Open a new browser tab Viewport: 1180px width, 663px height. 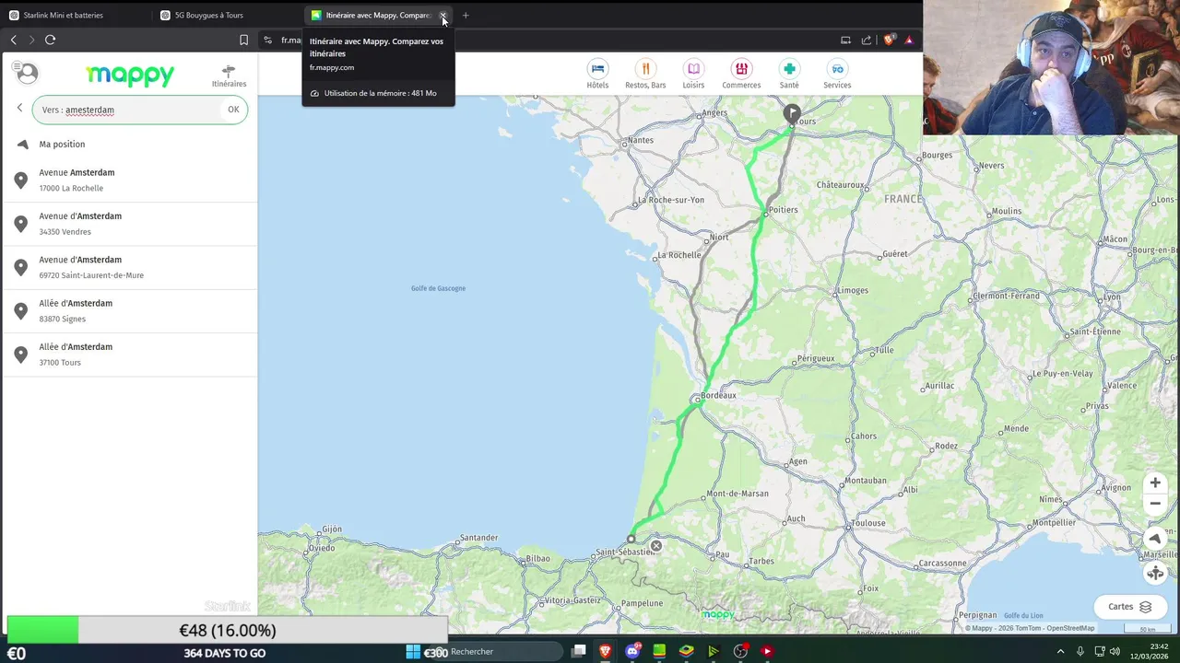click(466, 15)
